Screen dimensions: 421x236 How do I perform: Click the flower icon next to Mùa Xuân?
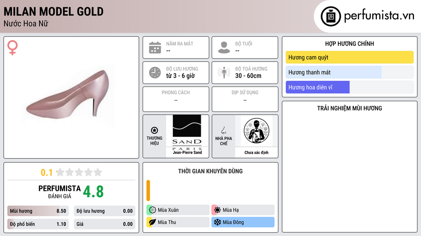(152, 210)
